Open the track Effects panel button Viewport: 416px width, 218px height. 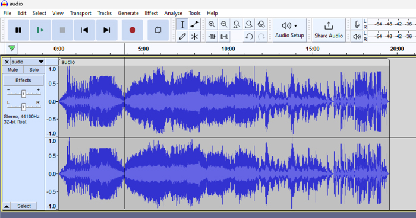(23, 80)
